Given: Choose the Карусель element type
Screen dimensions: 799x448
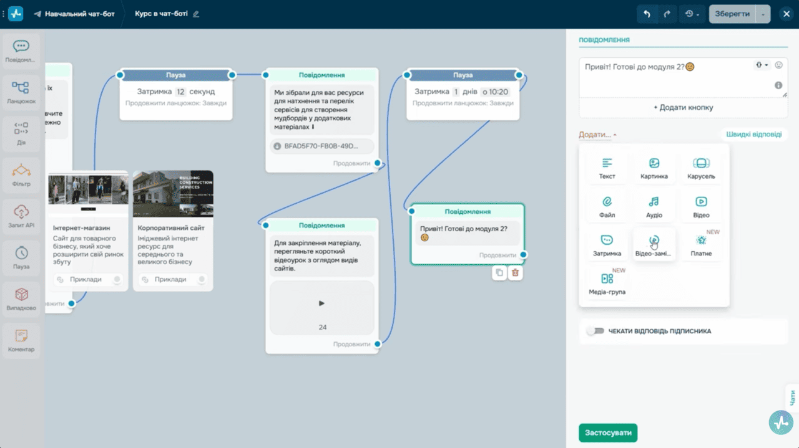Looking at the screenshot, I should tap(701, 168).
